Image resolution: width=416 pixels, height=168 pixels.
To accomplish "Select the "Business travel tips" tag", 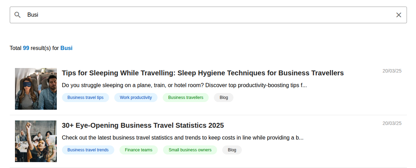I will pos(85,98).
